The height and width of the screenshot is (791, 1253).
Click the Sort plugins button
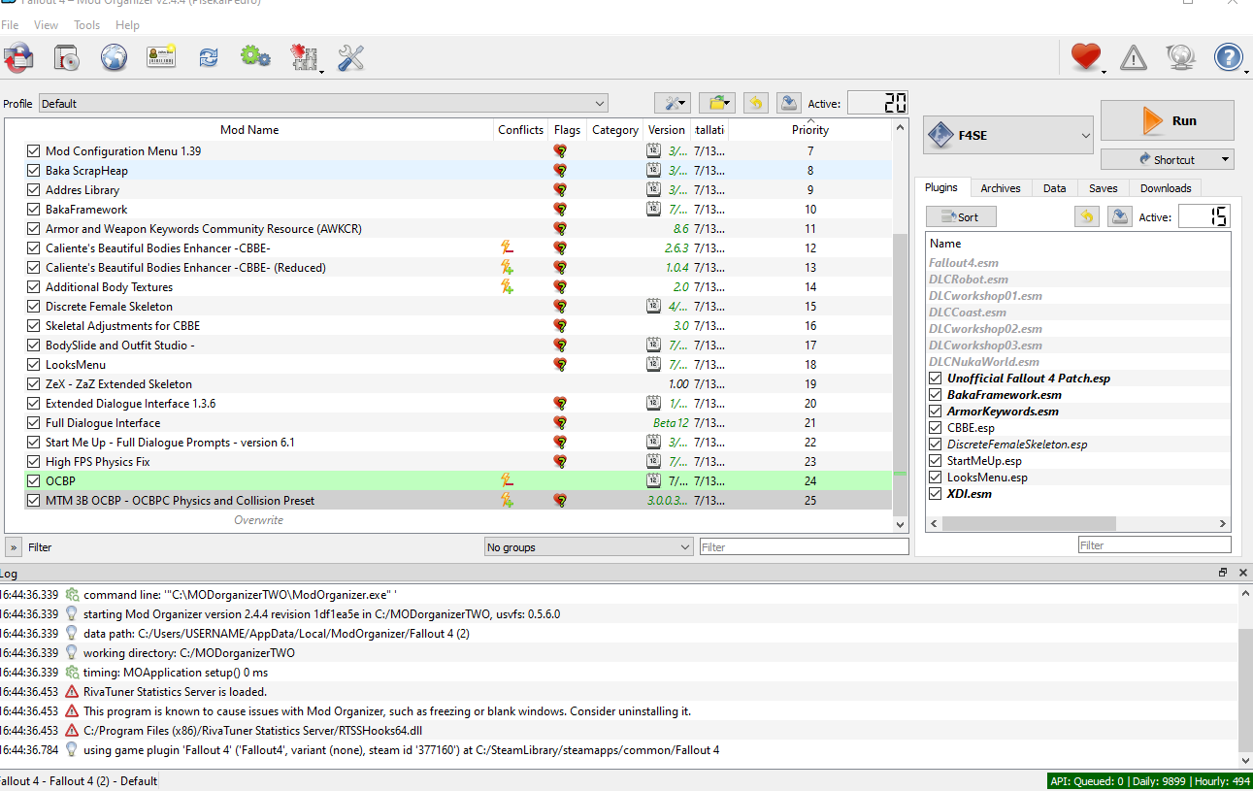tap(961, 217)
